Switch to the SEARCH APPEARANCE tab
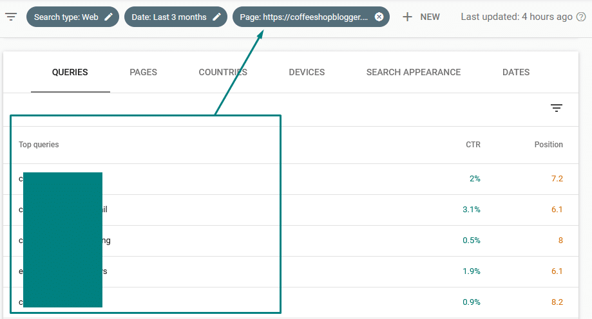The height and width of the screenshot is (319, 592). [x=414, y=72]
